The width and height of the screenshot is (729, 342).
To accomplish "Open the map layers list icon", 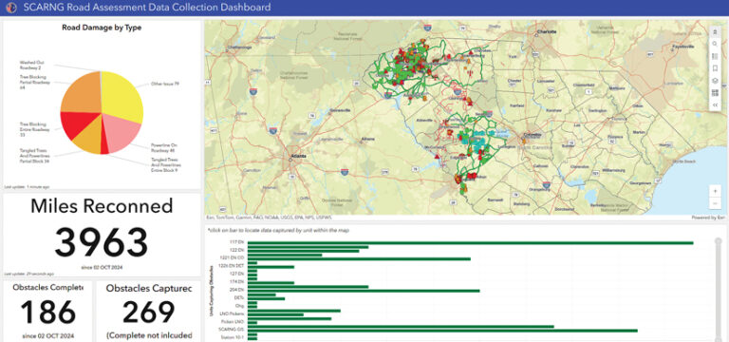I will coord(715,81).
